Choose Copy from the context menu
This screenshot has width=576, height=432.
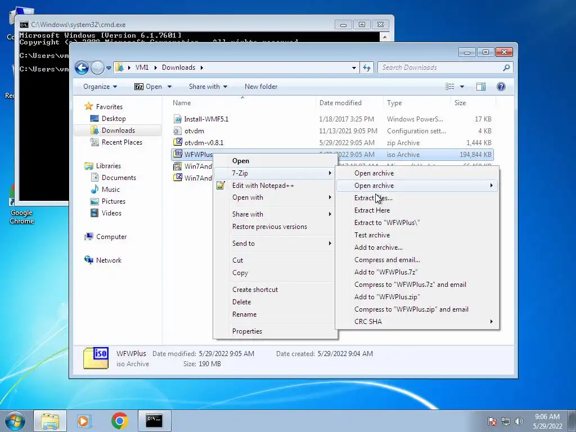pyautogui.click(x=274, y=273)
